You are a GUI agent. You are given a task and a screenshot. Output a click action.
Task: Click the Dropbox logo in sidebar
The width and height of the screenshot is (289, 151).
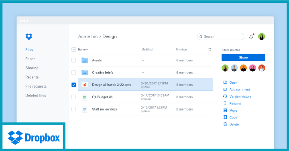(x=29, y=36)
